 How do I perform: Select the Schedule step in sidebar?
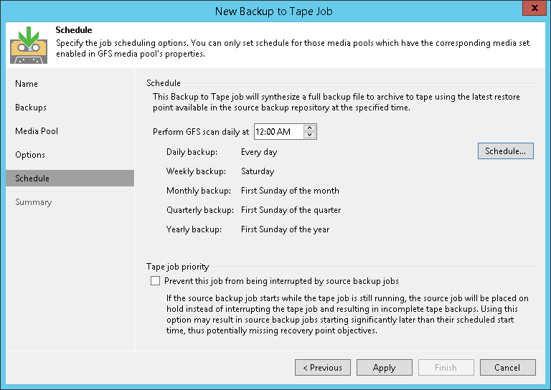32,179
